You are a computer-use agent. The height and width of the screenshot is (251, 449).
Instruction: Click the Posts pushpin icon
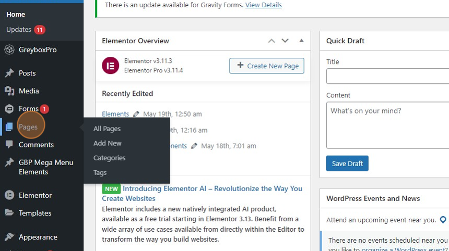(9, 73)
